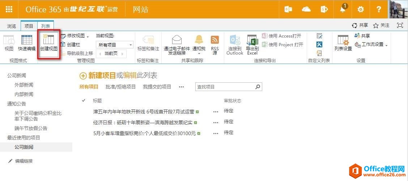Viewport: 408px width, 181px height.
Task: Click next page arrow beside 当前页
Action: 122,53
